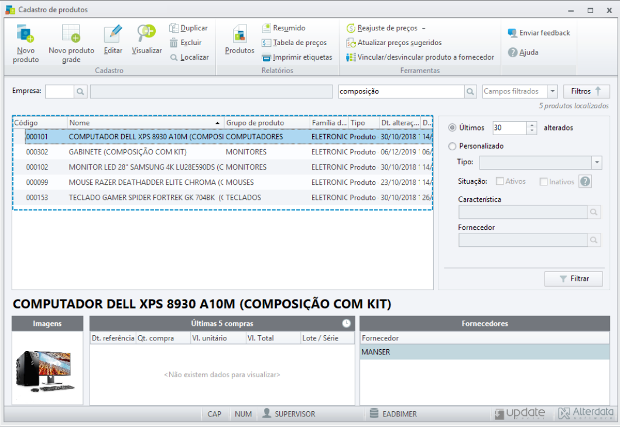This screenshot has height=427, width=620.
Task: Click the Dt. alteração column header
Action: coord(400,123)
